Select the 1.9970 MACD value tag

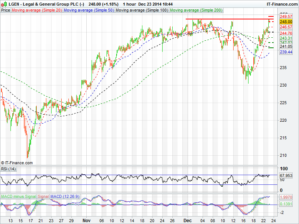(286, 196)
